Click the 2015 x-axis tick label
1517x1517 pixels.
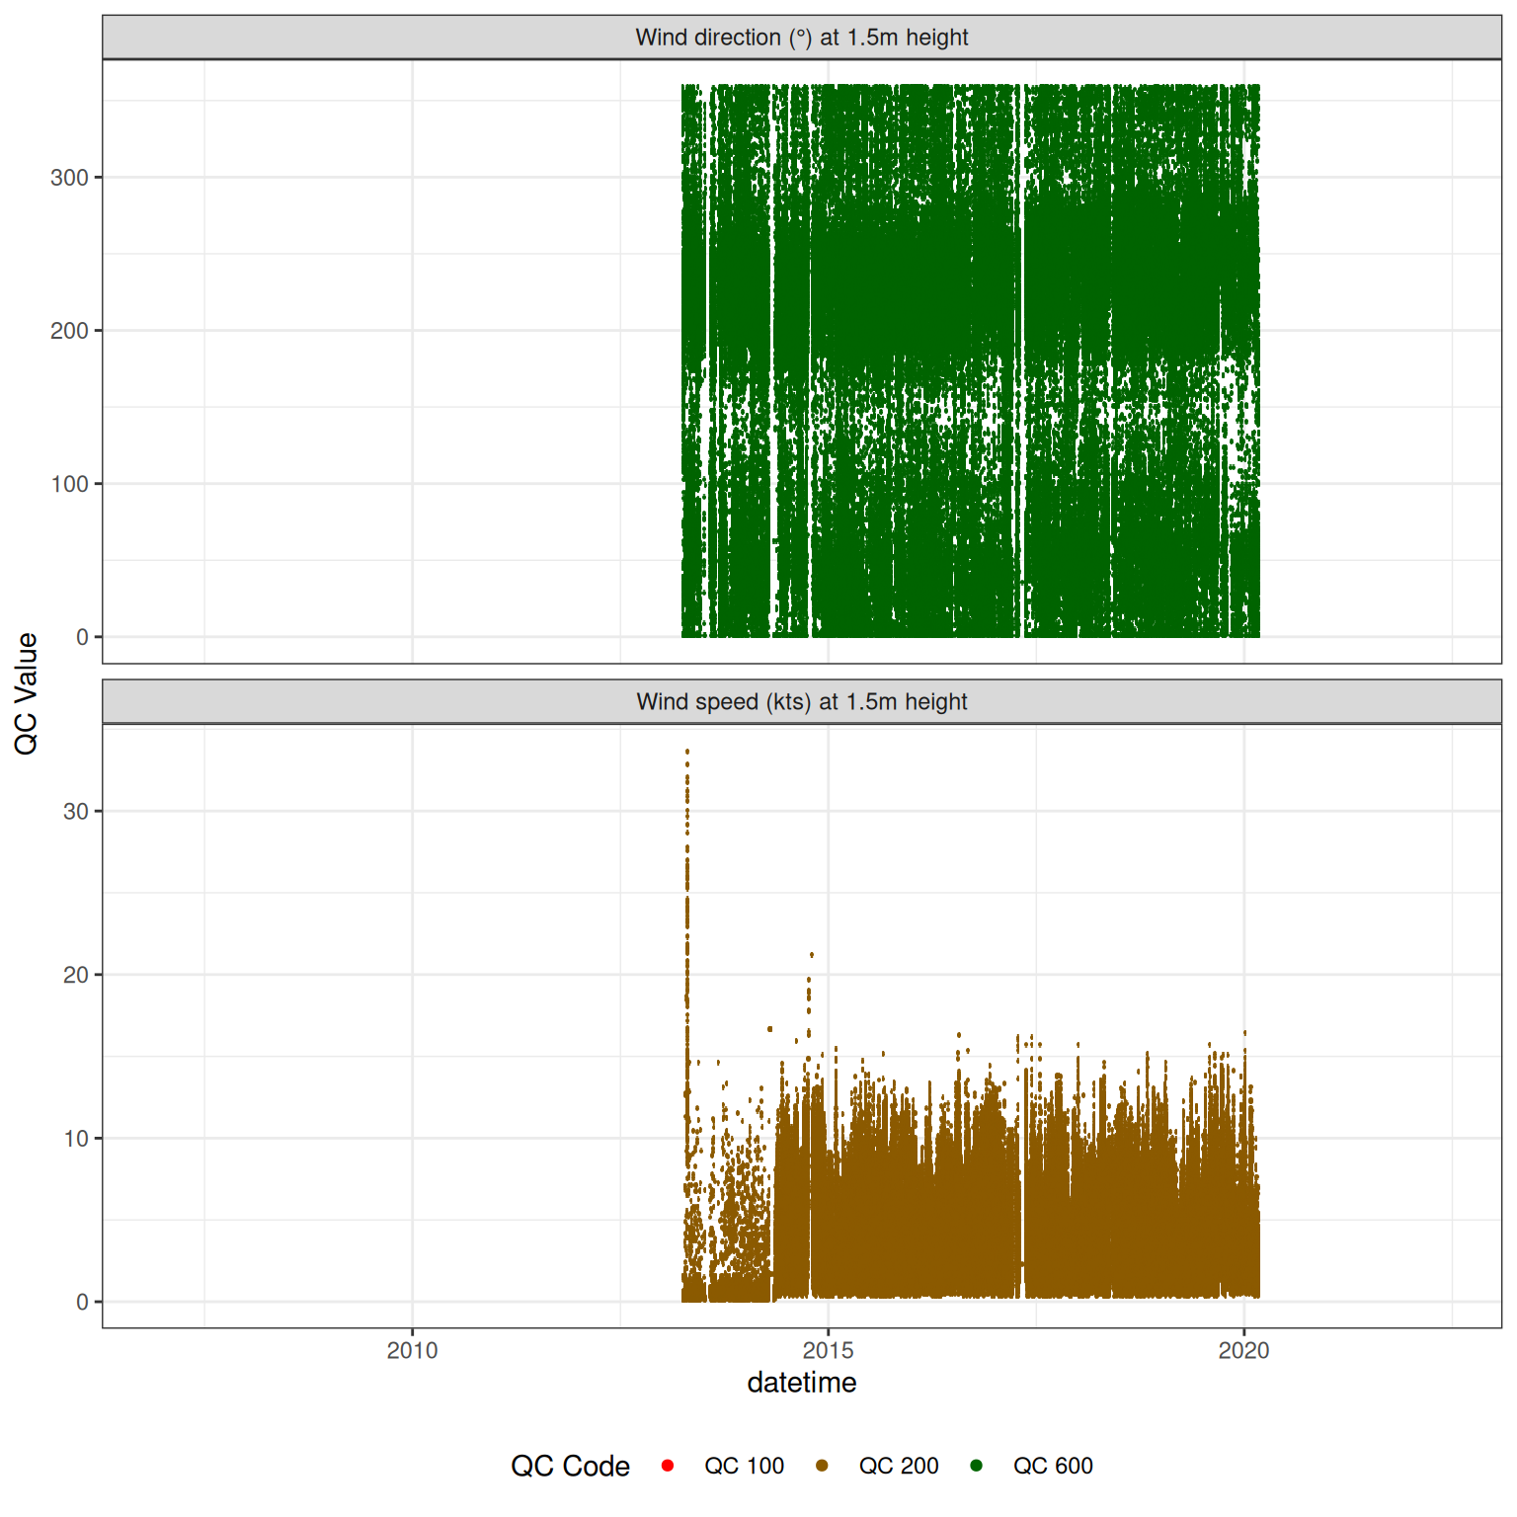(x=828, y=1350)
